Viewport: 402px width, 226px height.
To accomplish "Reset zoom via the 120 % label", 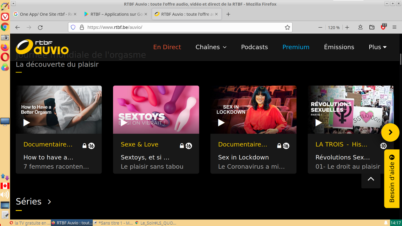I will click(334, 28).
